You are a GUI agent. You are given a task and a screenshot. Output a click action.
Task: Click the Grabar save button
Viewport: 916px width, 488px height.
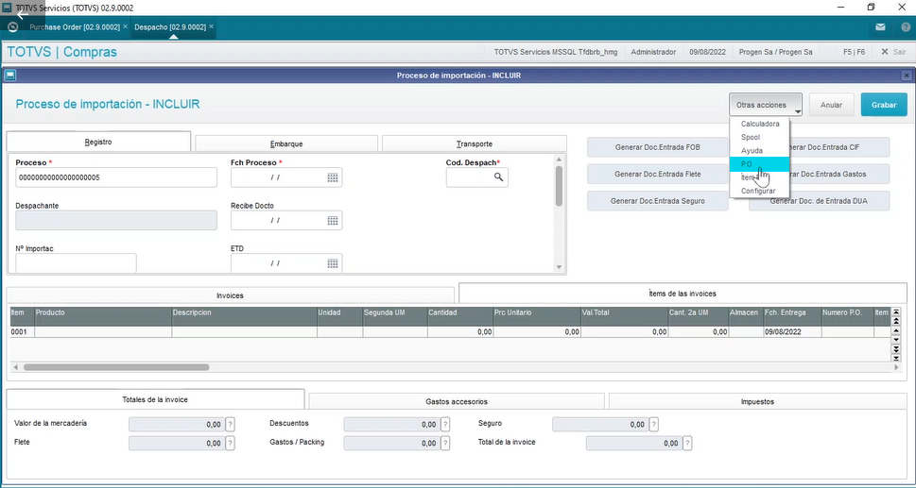pos(884,105)
